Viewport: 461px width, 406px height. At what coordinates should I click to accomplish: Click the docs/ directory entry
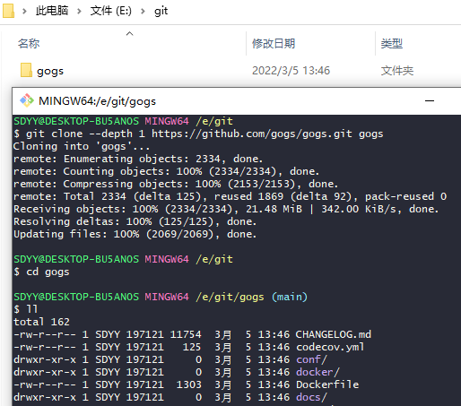click(x=311, y=397)
